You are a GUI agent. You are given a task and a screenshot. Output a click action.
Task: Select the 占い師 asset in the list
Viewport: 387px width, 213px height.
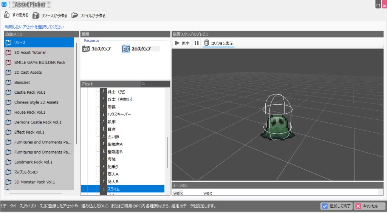coord(113,137)
